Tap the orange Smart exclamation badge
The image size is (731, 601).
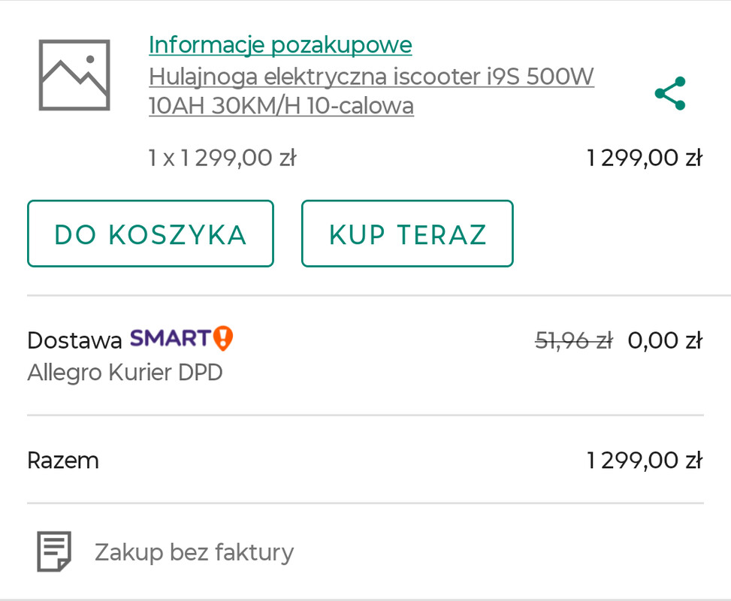[223, 339]
